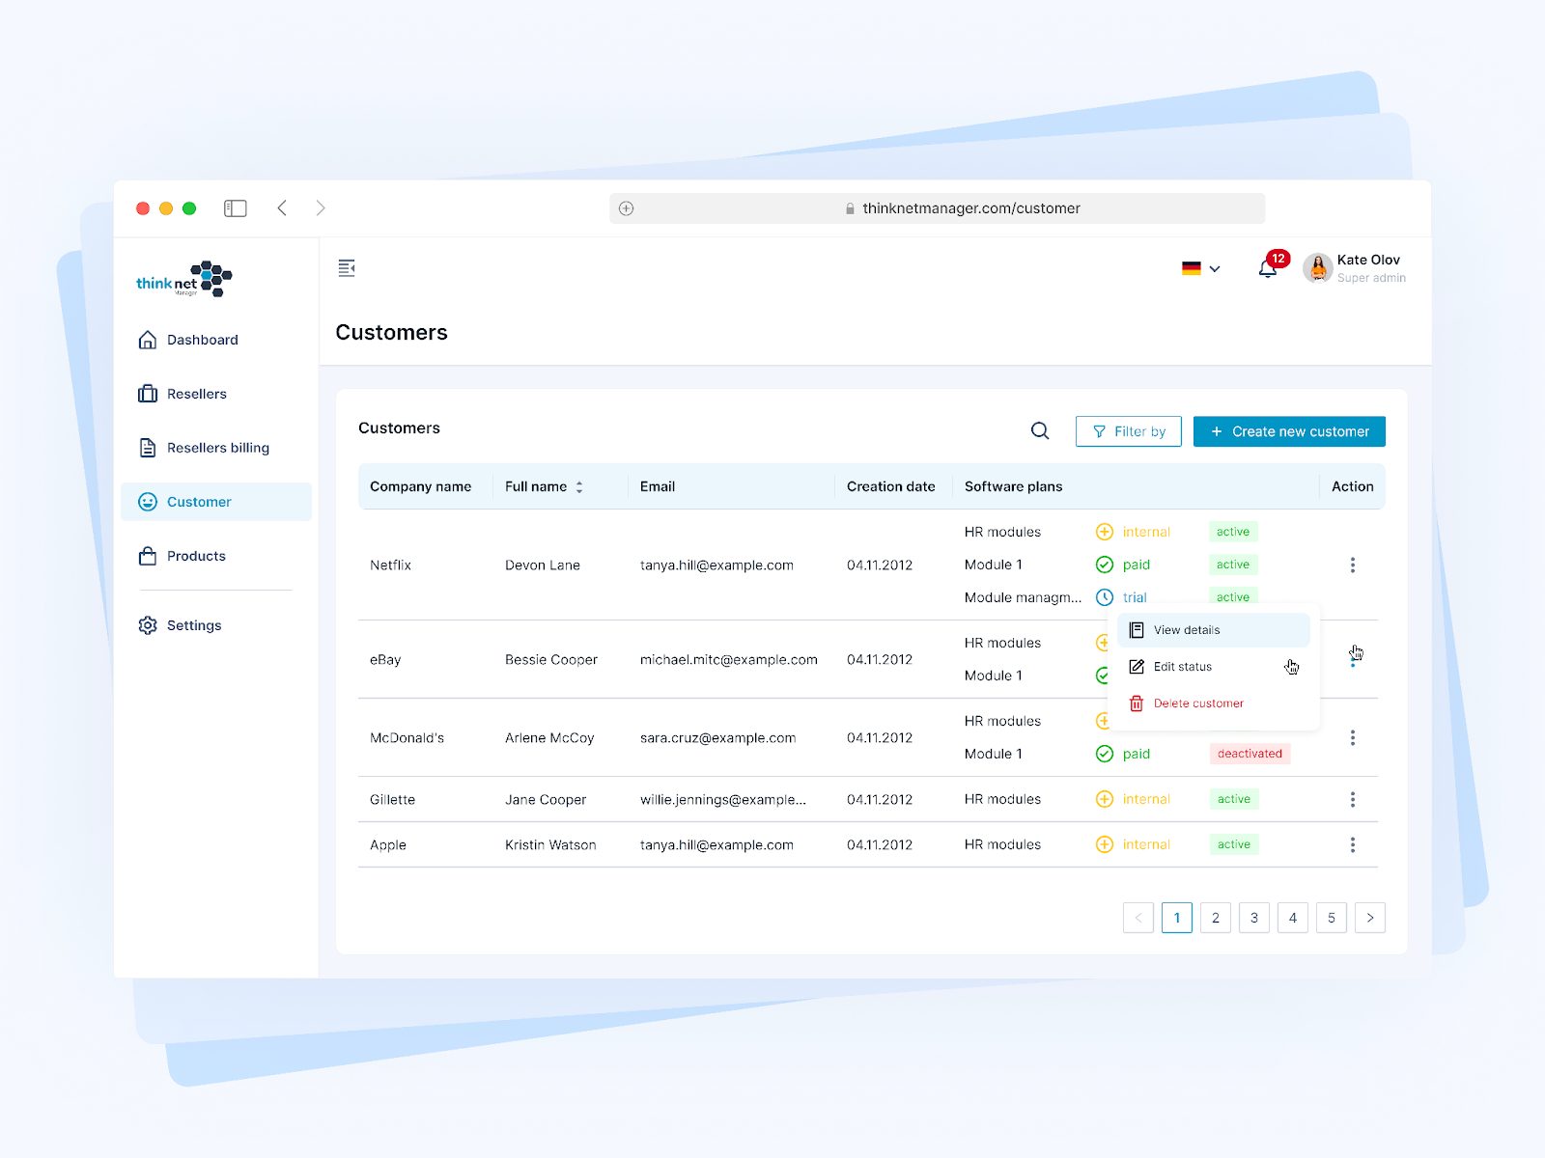Screen dimensions: 1545x1158
Task: Select 'View details' from the context menu
Action: 1186,629
